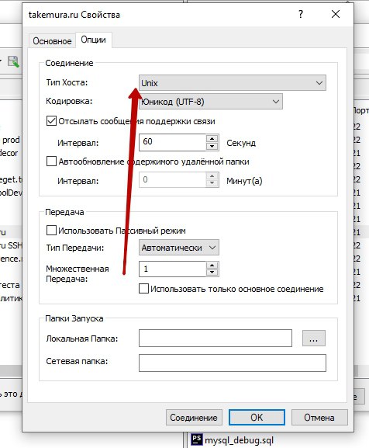Open the Тип Хоста dropdown showing Unix
This screenshot has width=369, height=448.
(x=232, y=83)
